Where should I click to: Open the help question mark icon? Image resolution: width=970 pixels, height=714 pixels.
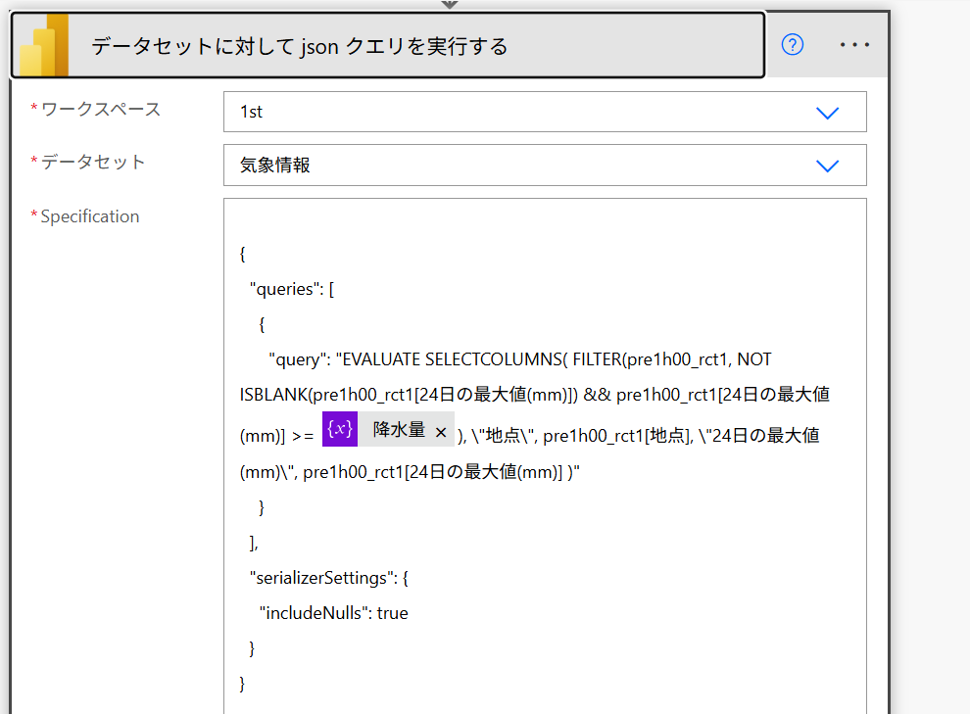792,44
